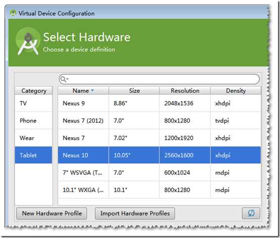The width and height of the screenshot is (280, 238).
Task: Click the Android Studio compass logo
Action: point(28,42)
